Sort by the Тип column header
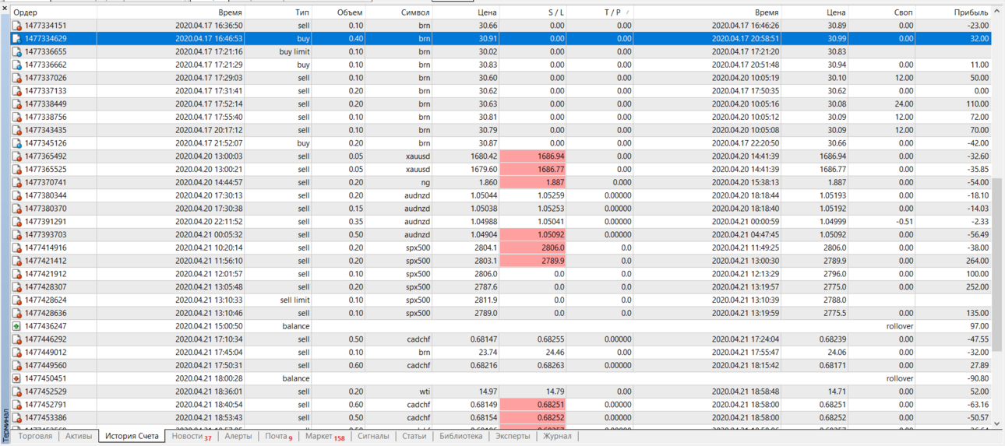Image resolution: width=1005 pixels, height=446 pixels. pyautogui.click(x=279, y=12)
